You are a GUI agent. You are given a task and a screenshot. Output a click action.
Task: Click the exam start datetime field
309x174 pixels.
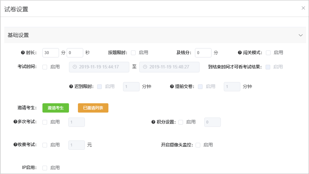coord(99,67)
